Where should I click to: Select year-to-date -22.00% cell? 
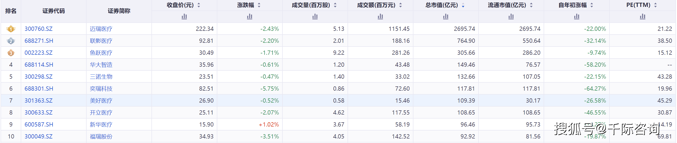[577, 29]
